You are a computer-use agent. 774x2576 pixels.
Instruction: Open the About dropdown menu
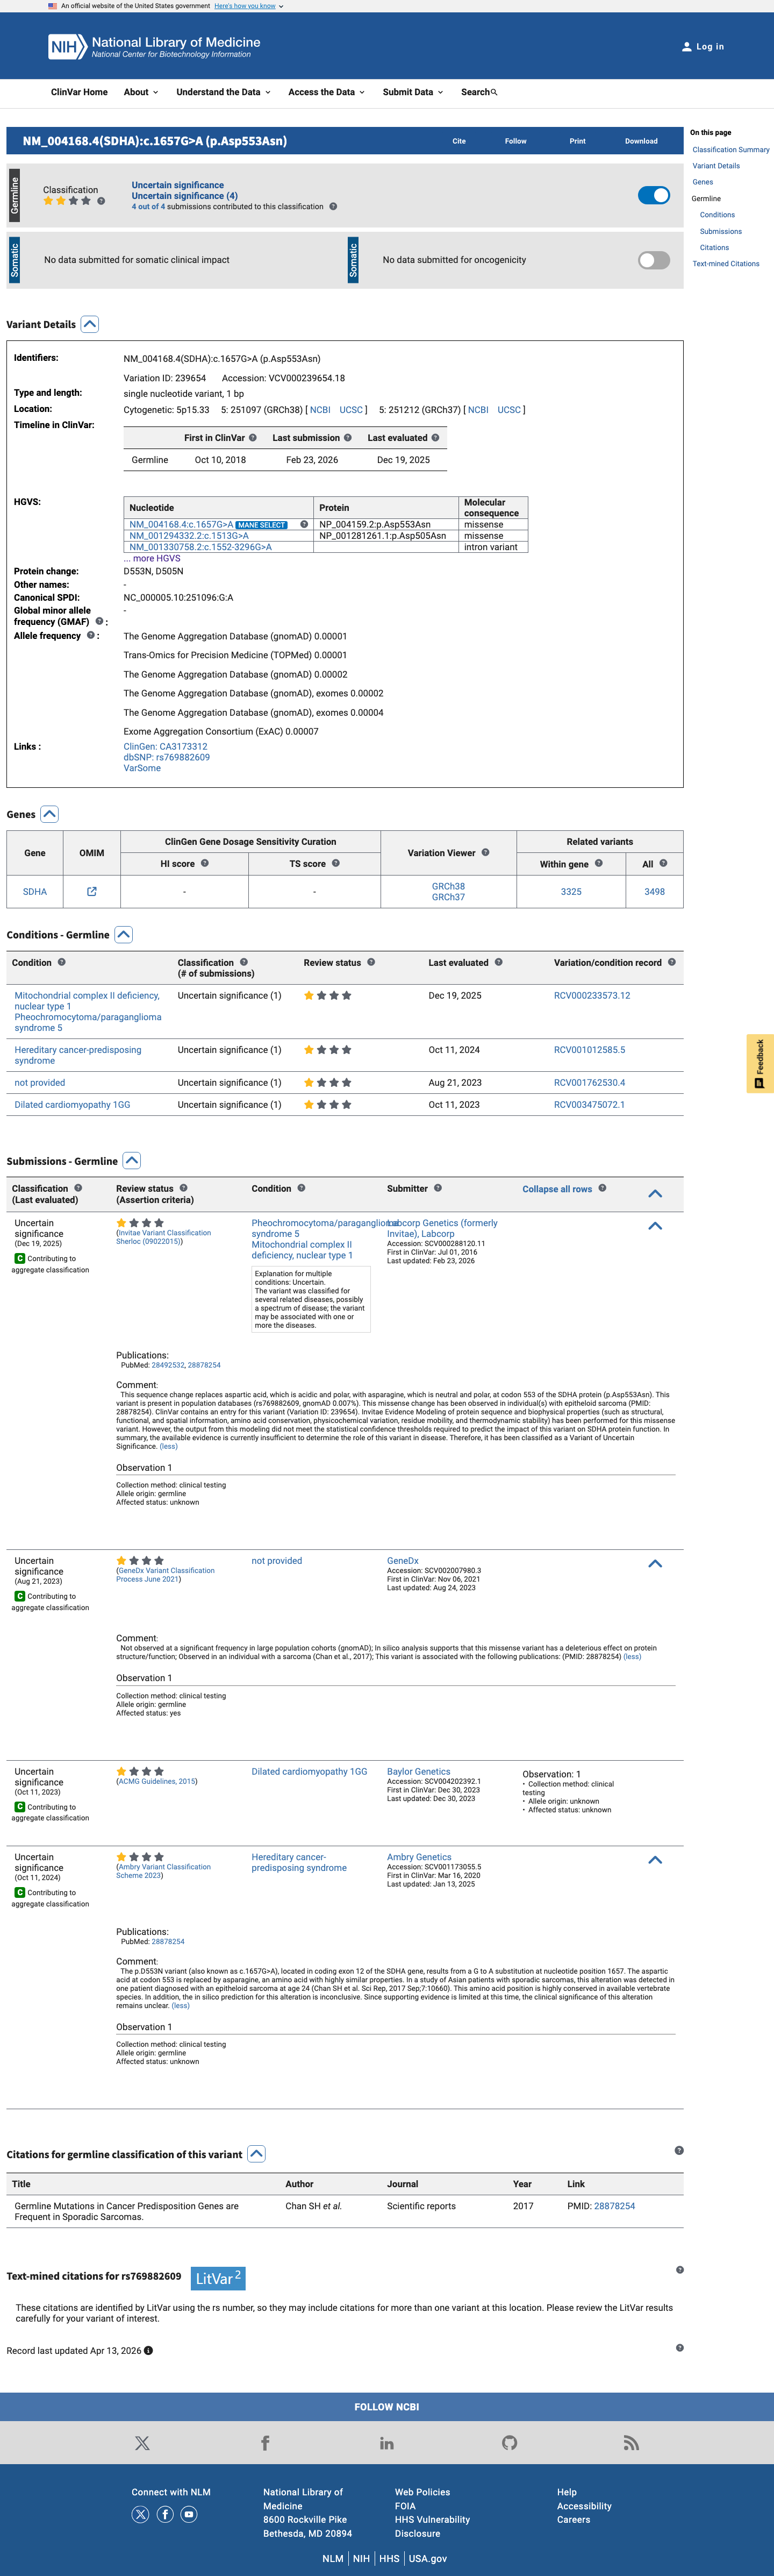pos(141,92)
